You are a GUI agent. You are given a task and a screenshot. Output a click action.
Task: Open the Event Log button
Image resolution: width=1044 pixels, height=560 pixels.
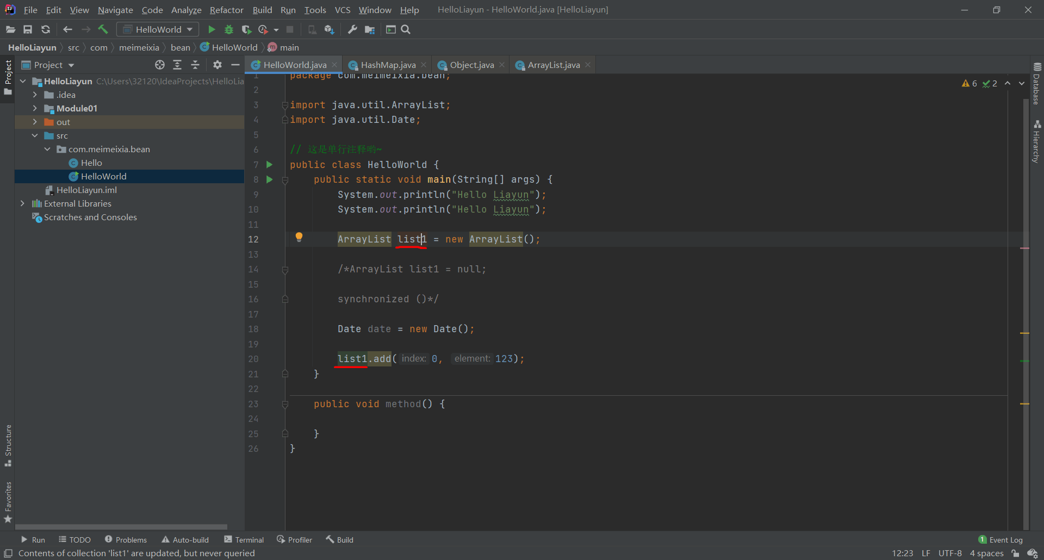[x=1000, y=540]
